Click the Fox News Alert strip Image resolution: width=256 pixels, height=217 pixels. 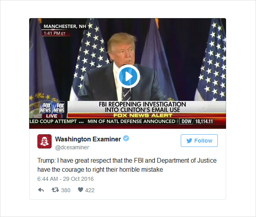point(143,115)
